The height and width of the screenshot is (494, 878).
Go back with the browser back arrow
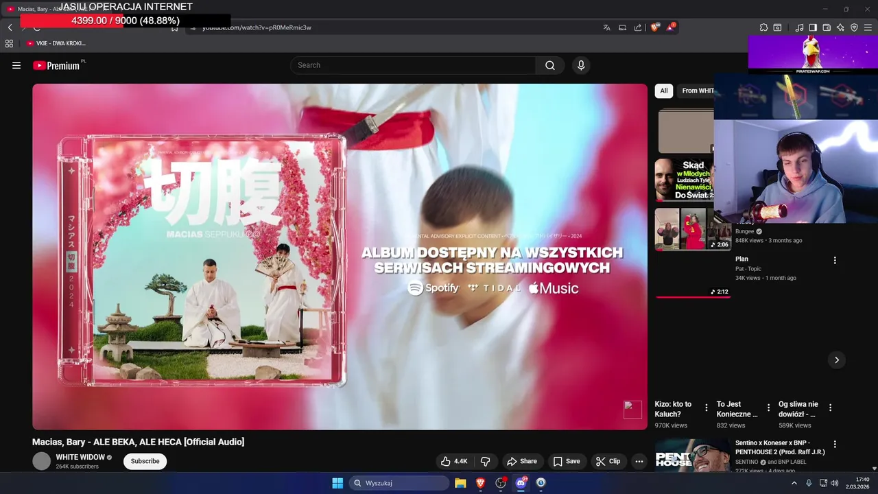tap(10, 27)
